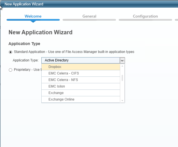Select Exchange Online application type

(81, 99)
